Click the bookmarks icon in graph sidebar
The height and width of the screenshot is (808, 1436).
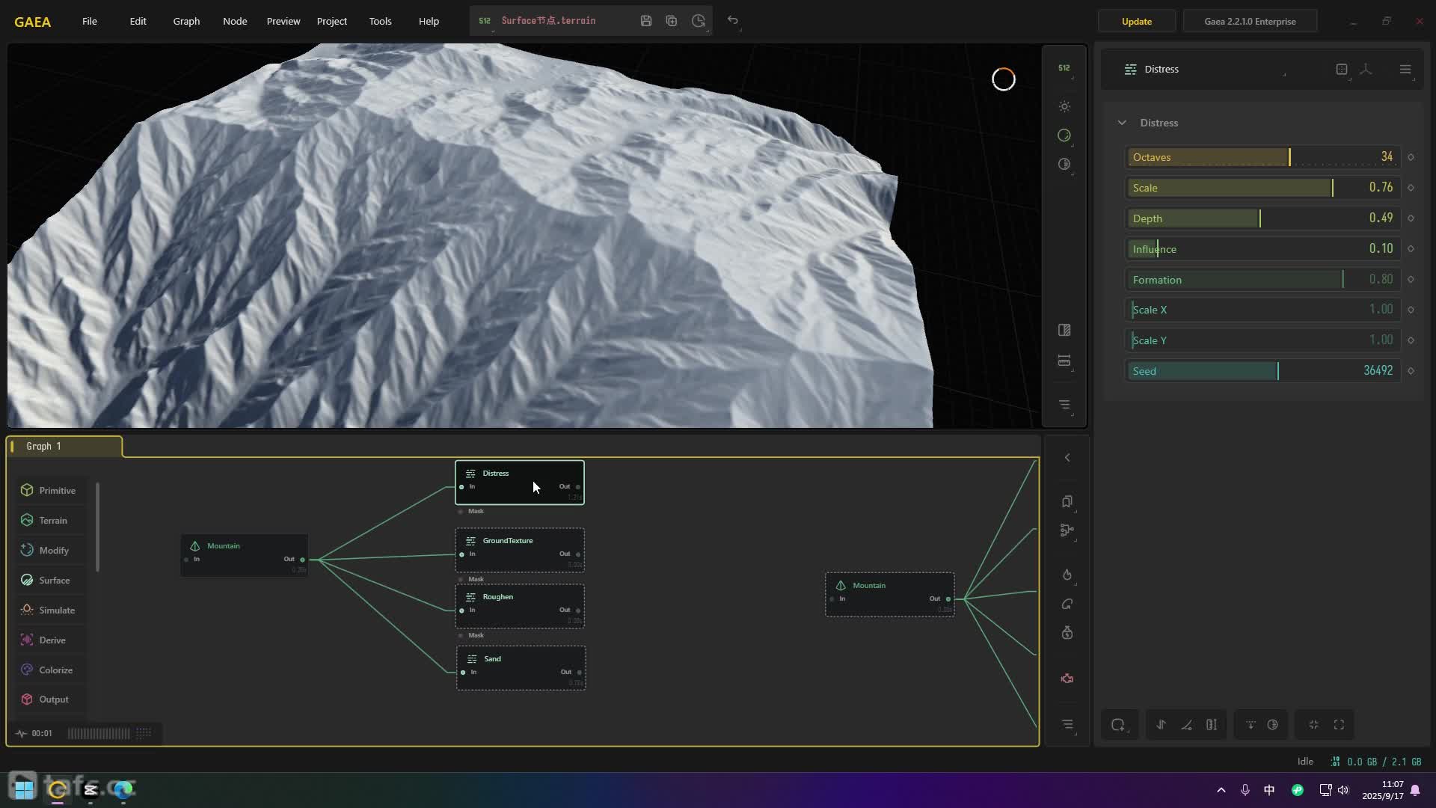[x=1067, y=501]
